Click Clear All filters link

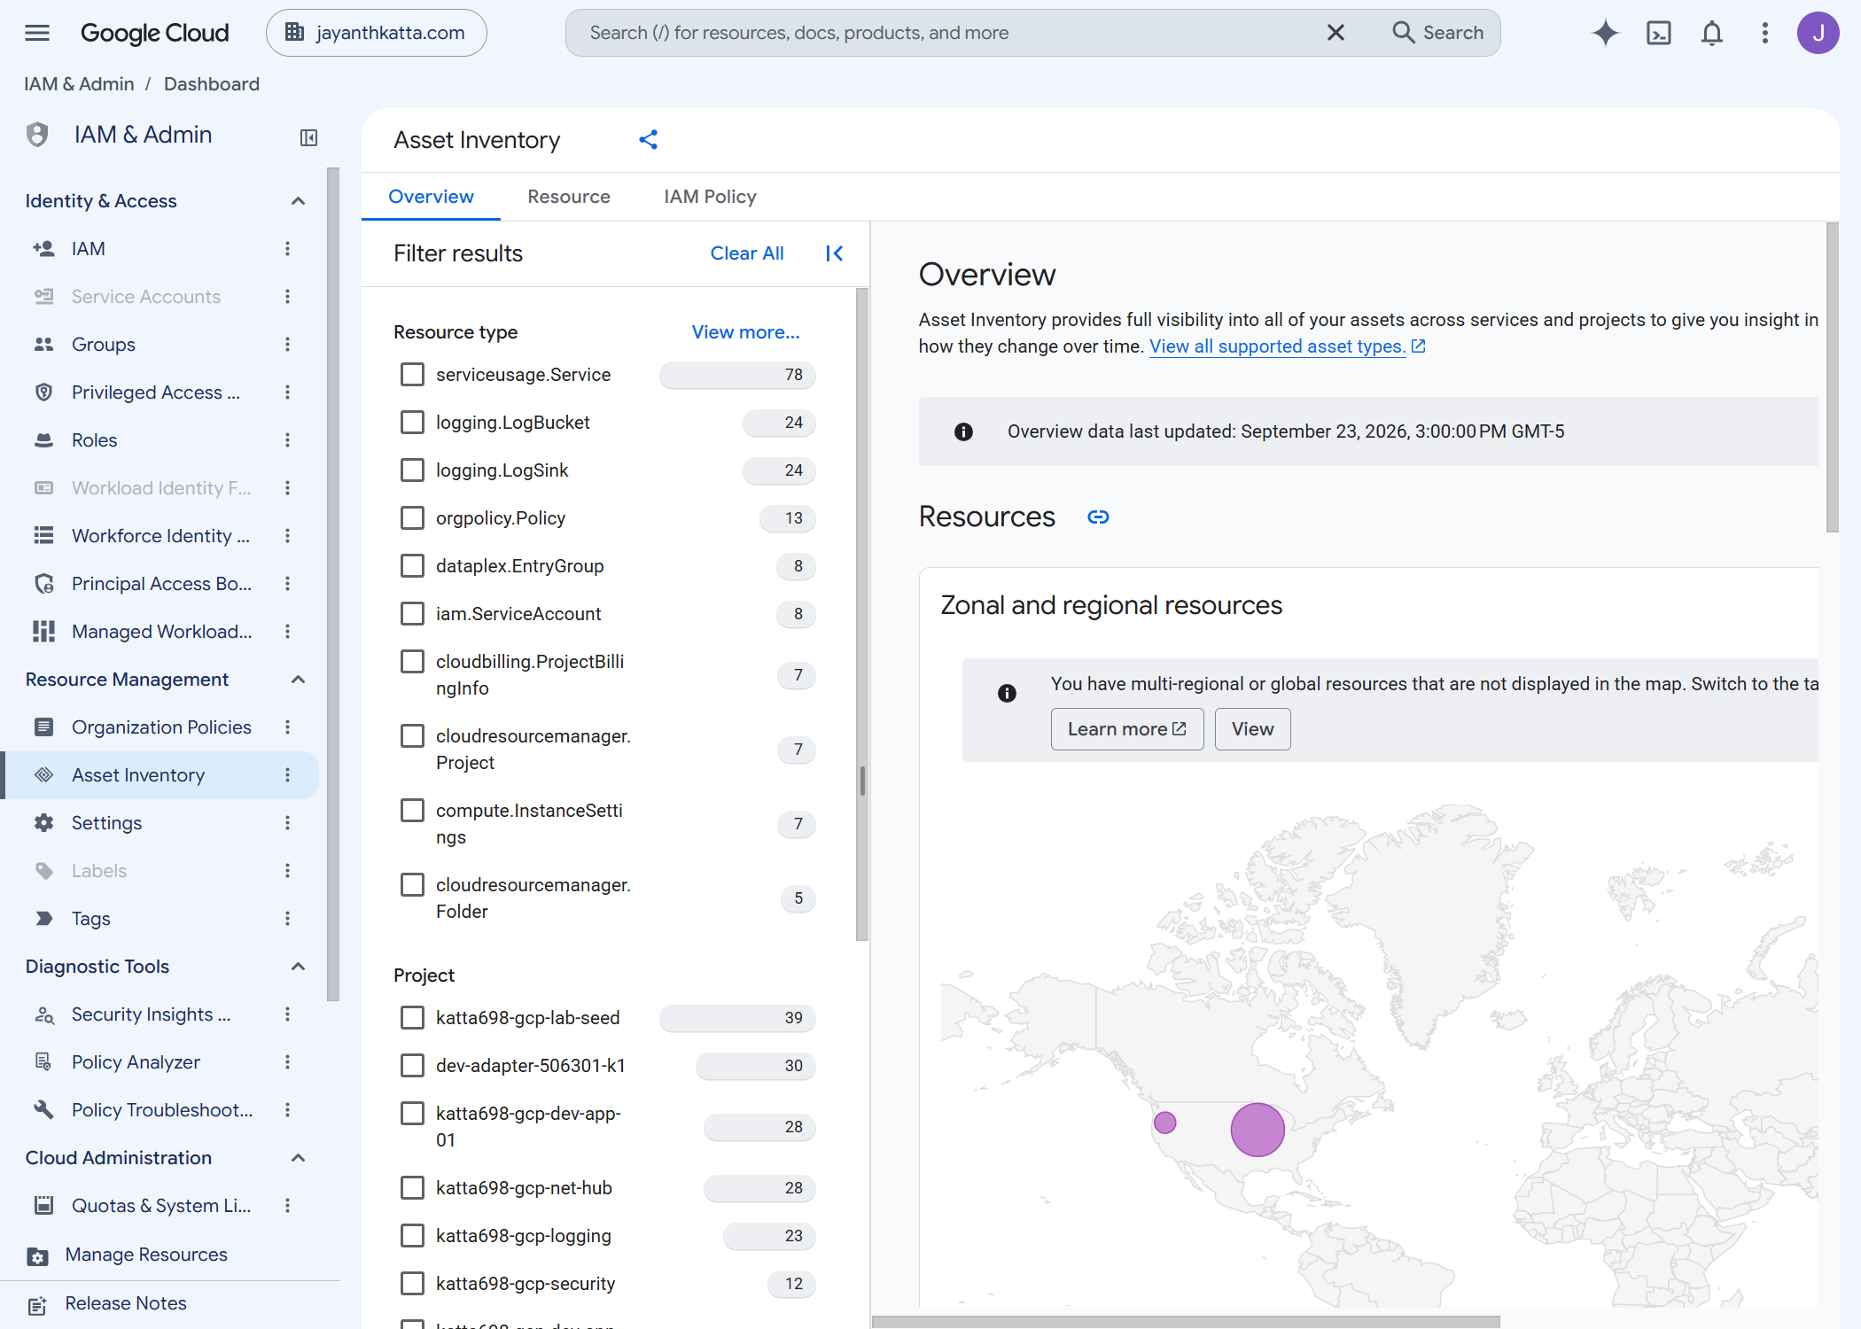tap(747, 253)
